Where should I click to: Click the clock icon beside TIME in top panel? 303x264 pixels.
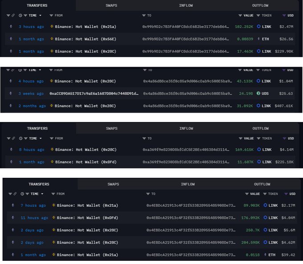click(20, 16)
